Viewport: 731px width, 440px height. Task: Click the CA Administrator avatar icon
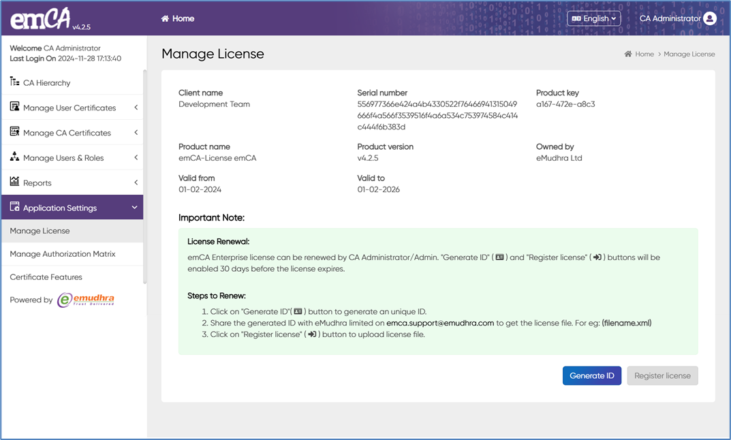pos(710,19)
